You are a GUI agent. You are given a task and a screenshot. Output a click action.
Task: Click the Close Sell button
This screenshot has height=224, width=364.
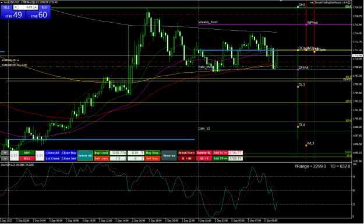coord(69,159)
